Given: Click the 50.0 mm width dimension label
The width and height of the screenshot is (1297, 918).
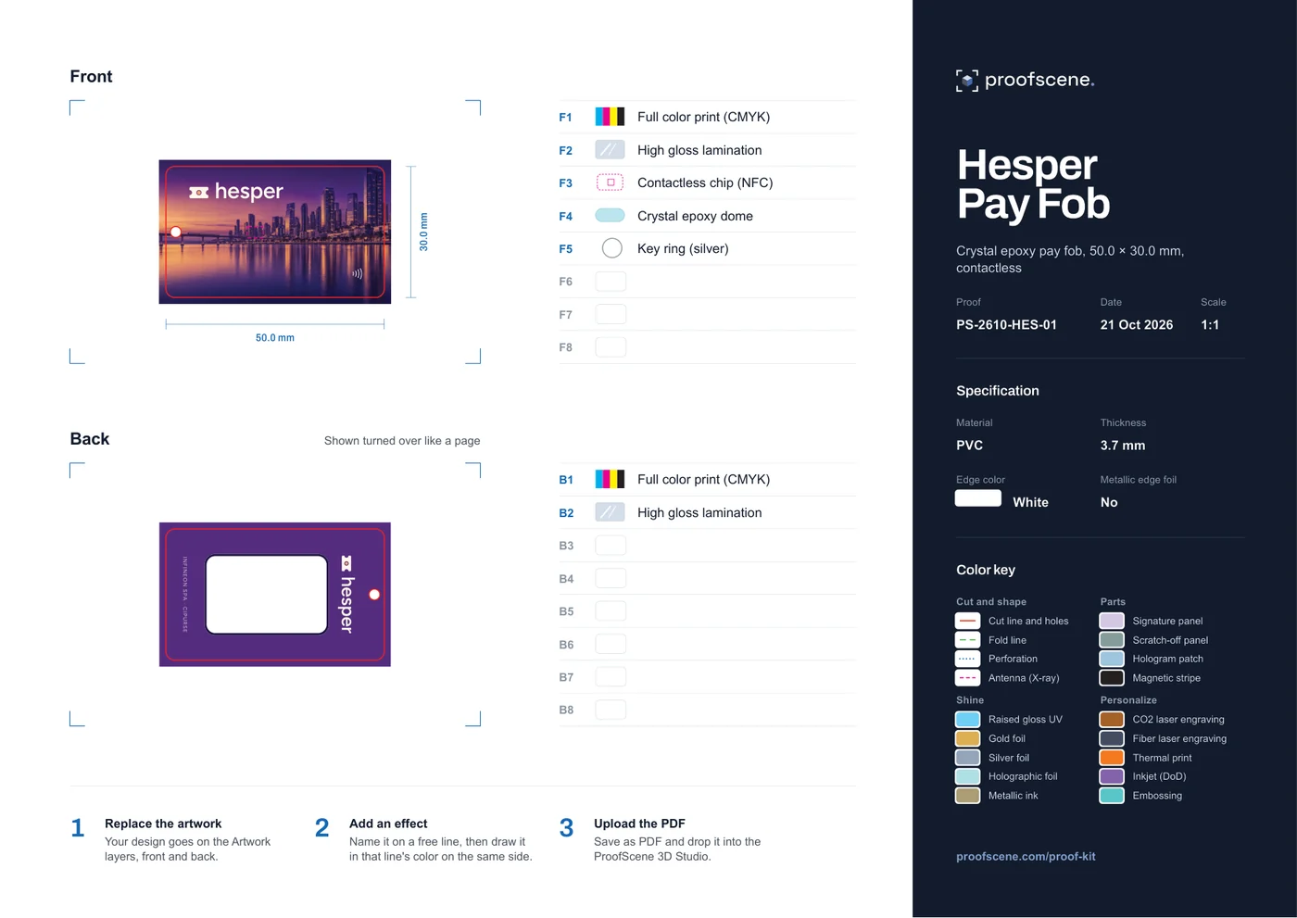Looking at the screenshot, I should (275, 338).
